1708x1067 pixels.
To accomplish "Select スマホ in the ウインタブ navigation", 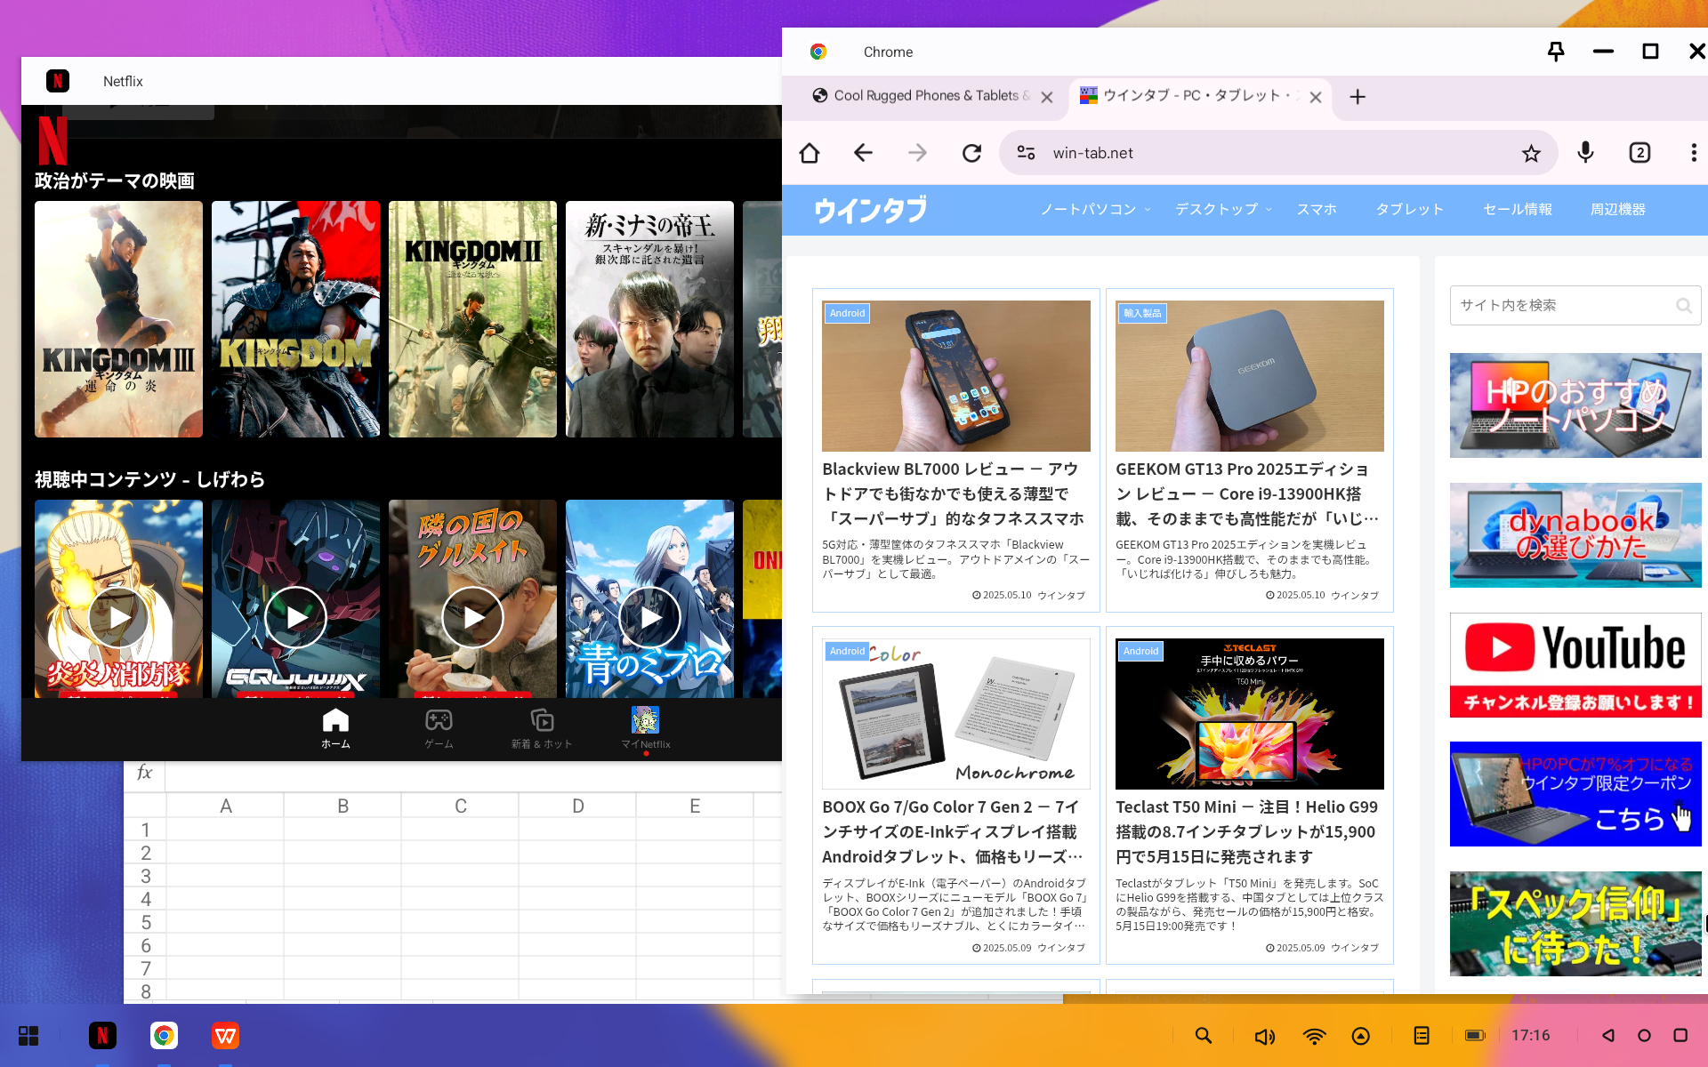I will click(1317, 210).
